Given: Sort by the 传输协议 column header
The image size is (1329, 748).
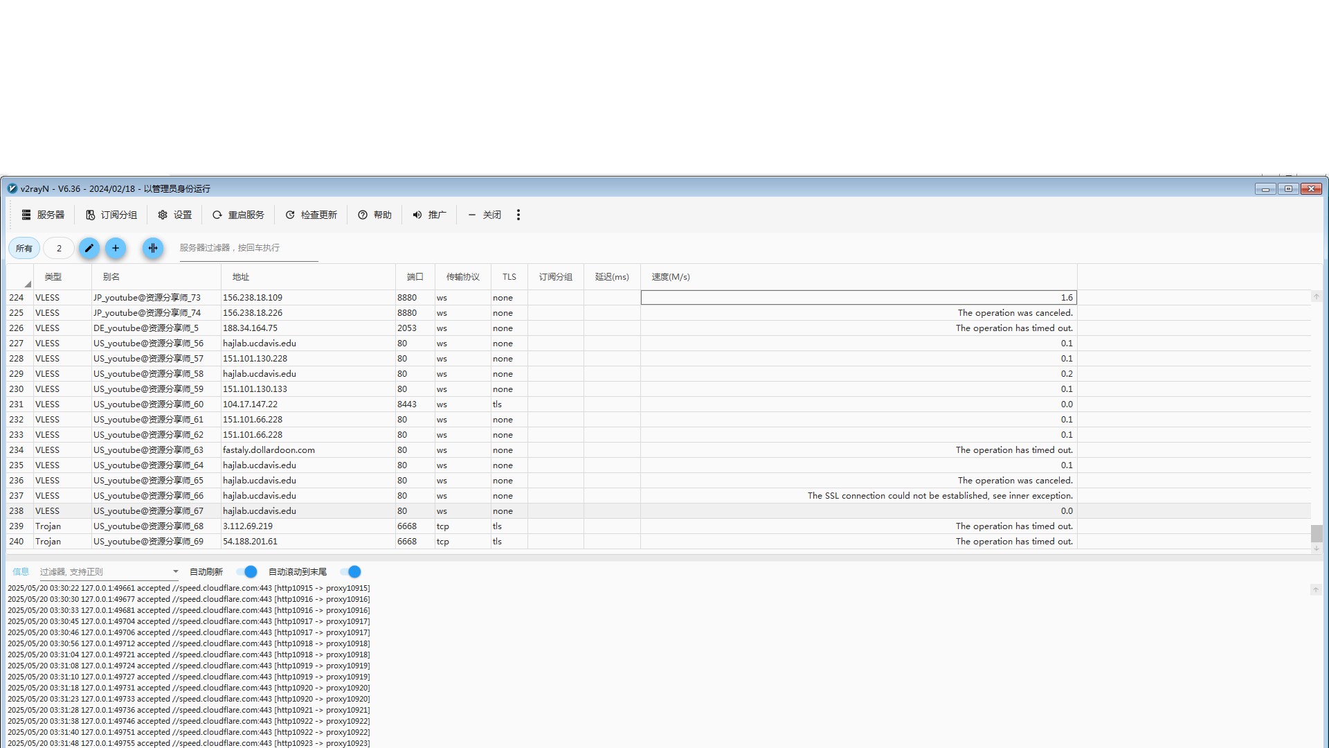Looking at the screenshot, I should pos(463,277).
